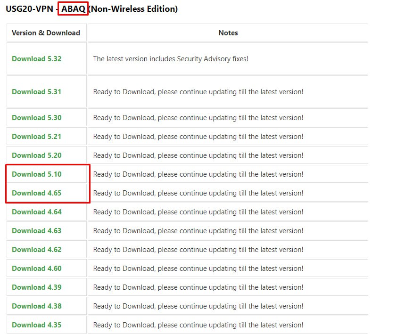Click the note beside Download 4.64

click(198, 212)
